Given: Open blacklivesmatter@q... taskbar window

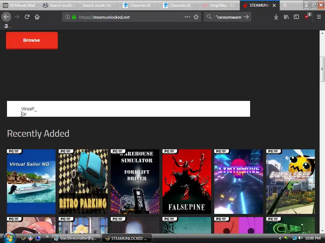Looking at the screenshot, I should coord(76,238).
